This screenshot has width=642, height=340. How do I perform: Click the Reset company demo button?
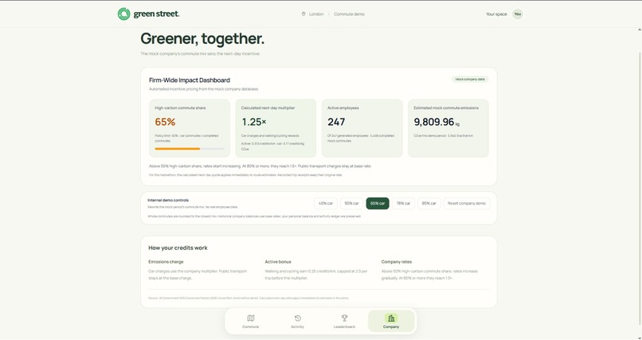[x=467, y=203]
